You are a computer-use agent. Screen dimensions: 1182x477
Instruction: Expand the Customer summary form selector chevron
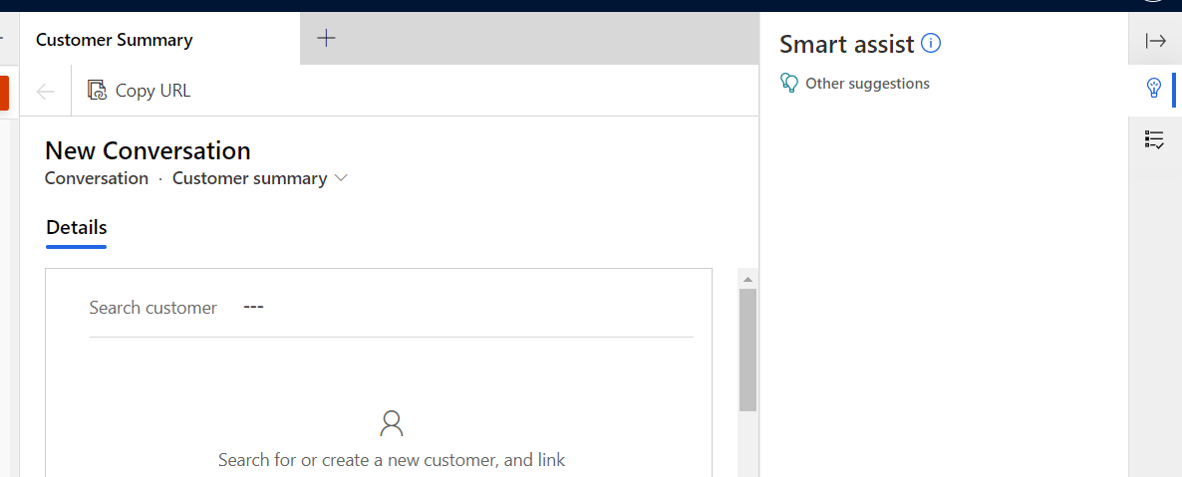click(x=341, y=178)
